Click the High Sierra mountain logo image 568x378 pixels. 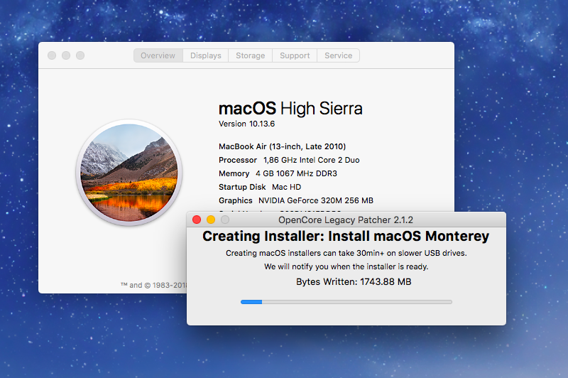click(129, 173)
